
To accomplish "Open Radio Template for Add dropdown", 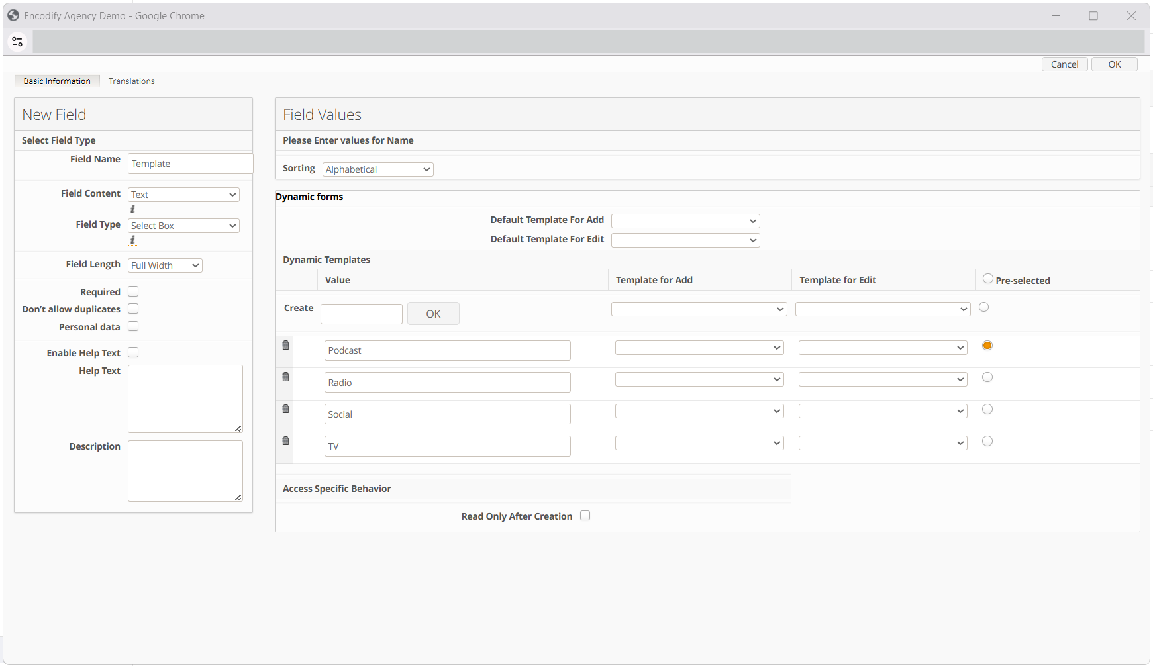I will [699, 379].
